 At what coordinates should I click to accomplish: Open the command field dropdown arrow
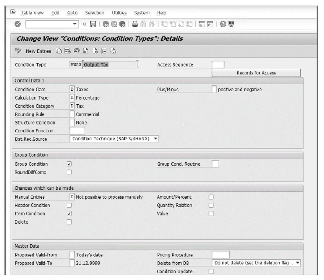pyautogui.click(x=75, y=24)
